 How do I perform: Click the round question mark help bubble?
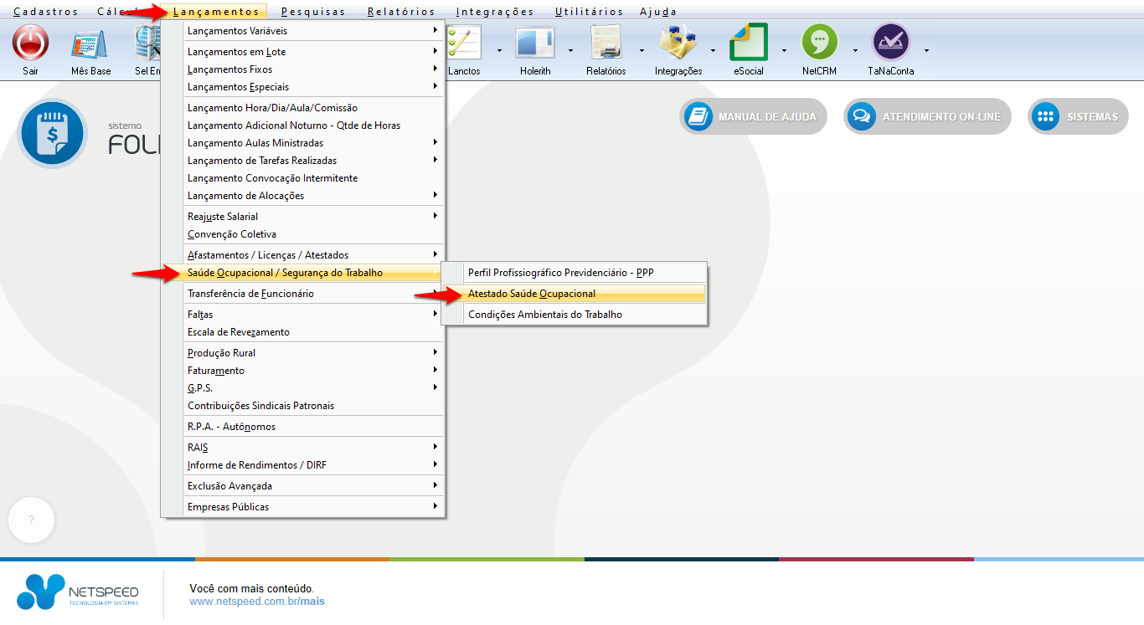[x=31, y=520]
